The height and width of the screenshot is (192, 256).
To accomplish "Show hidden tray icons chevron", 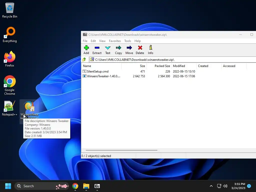I will point(211,186).
